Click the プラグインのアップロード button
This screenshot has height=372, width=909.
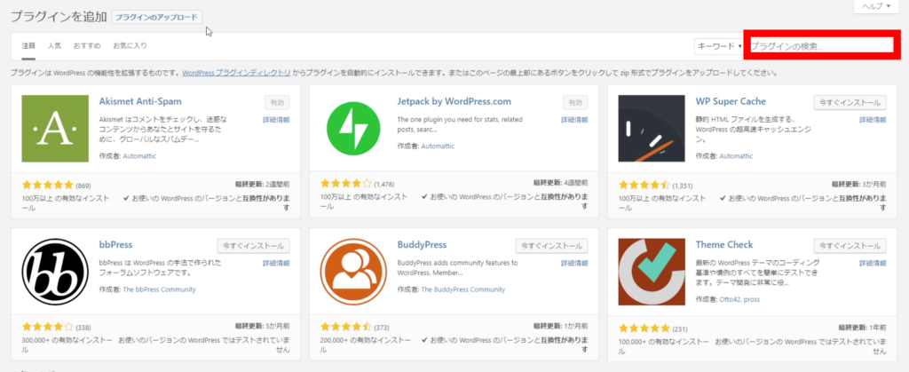[156, 18]
